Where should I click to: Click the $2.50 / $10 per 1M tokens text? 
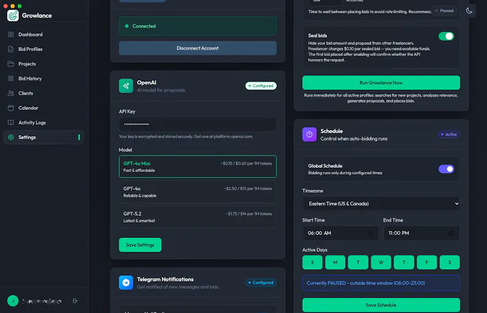pos(248,188)
